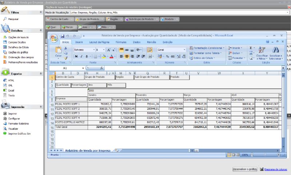
Task: Open the Geral number format dropdown
Action: tap(184, 50)
